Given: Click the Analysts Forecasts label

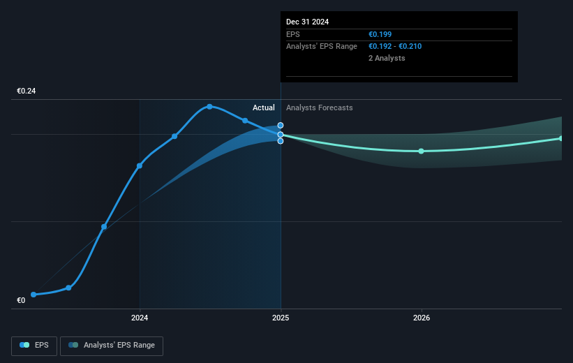Looking at the screenshot, I should 320,108.
